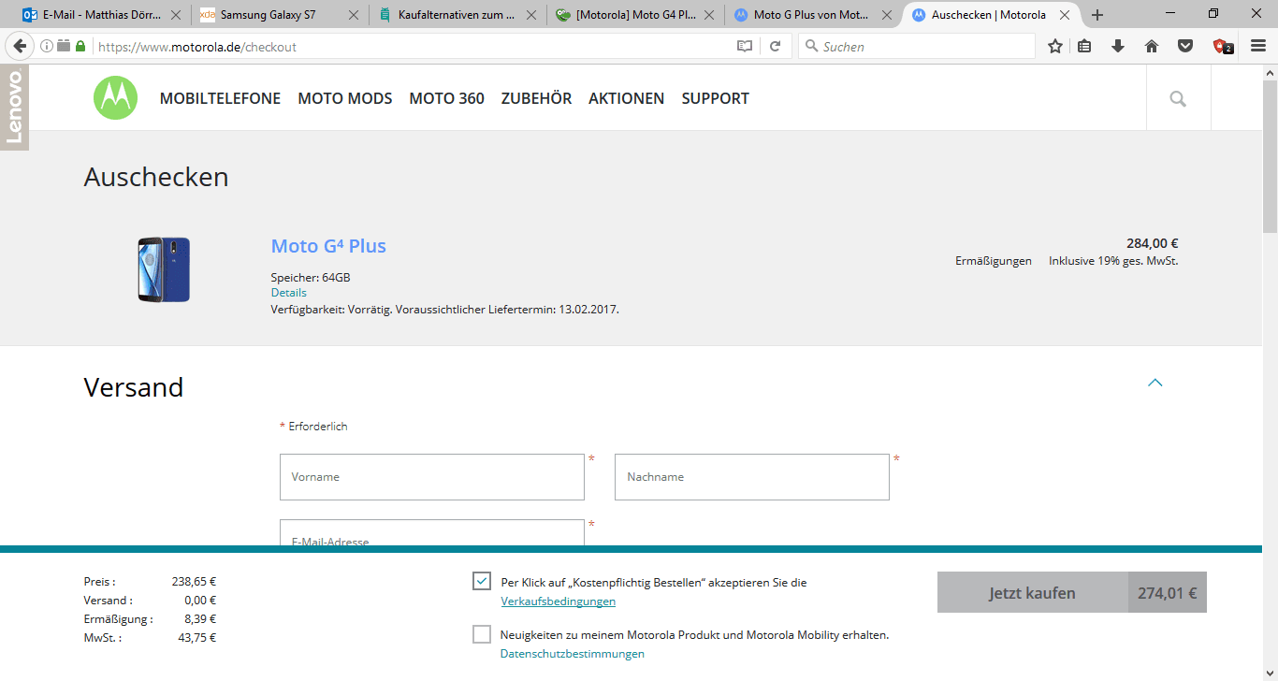Click into the E-Mail-Adresse field
Screen dimensions: 1278x681
pos(432,533)
